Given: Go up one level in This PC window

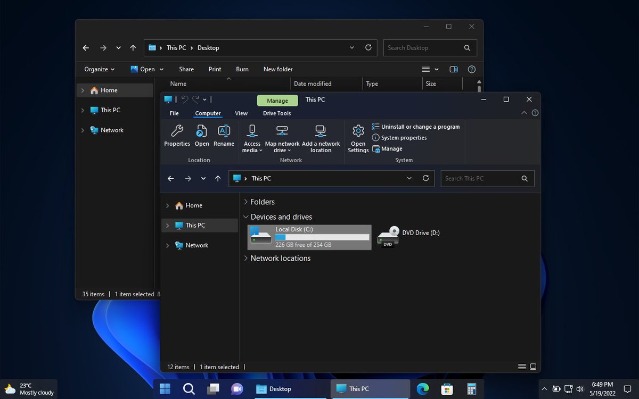Looking at the screenshot, I should tap(218, 179).
